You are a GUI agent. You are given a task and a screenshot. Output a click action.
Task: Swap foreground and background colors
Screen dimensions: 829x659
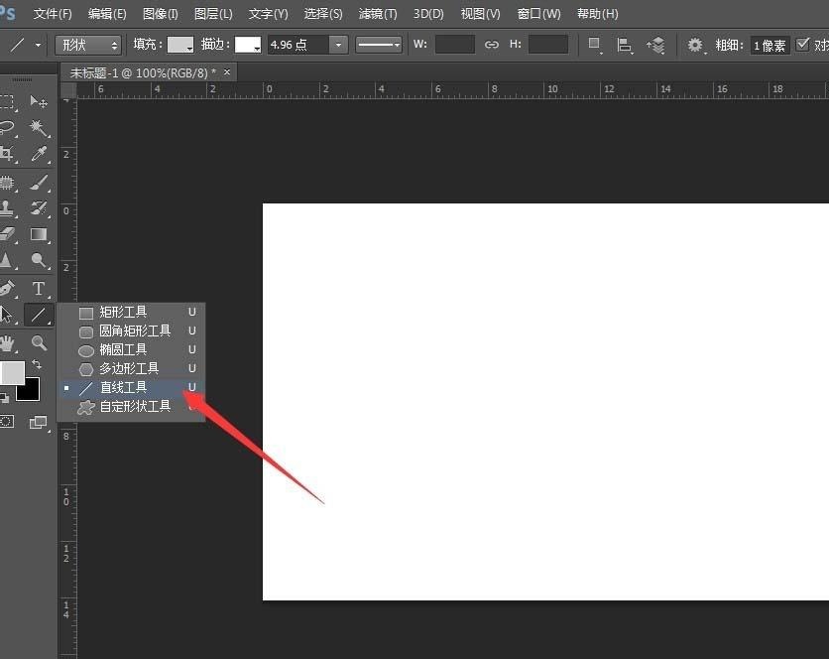[38, 365]
